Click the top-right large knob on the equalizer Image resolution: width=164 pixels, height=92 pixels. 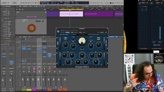tap(98, 44)
